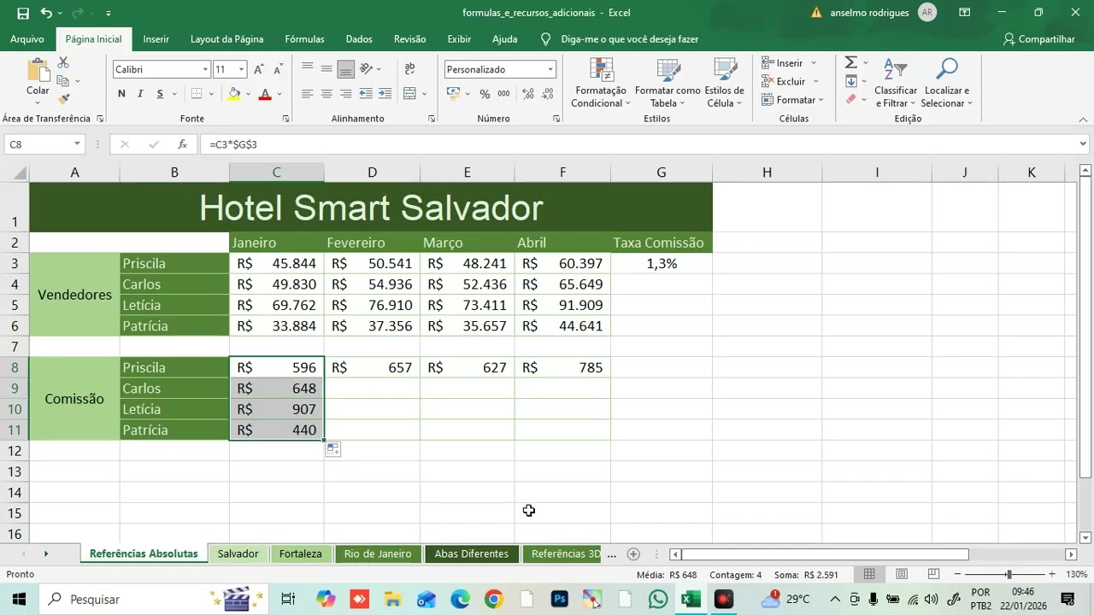Switch to Page Layout view icon
Image resolution: width=1094 pixels, height=615 pixels.
pyautogui.click(x=902, y=574)
